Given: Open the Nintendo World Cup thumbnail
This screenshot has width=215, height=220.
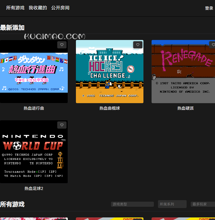Looking at the screenshot, I should point(34,152).
